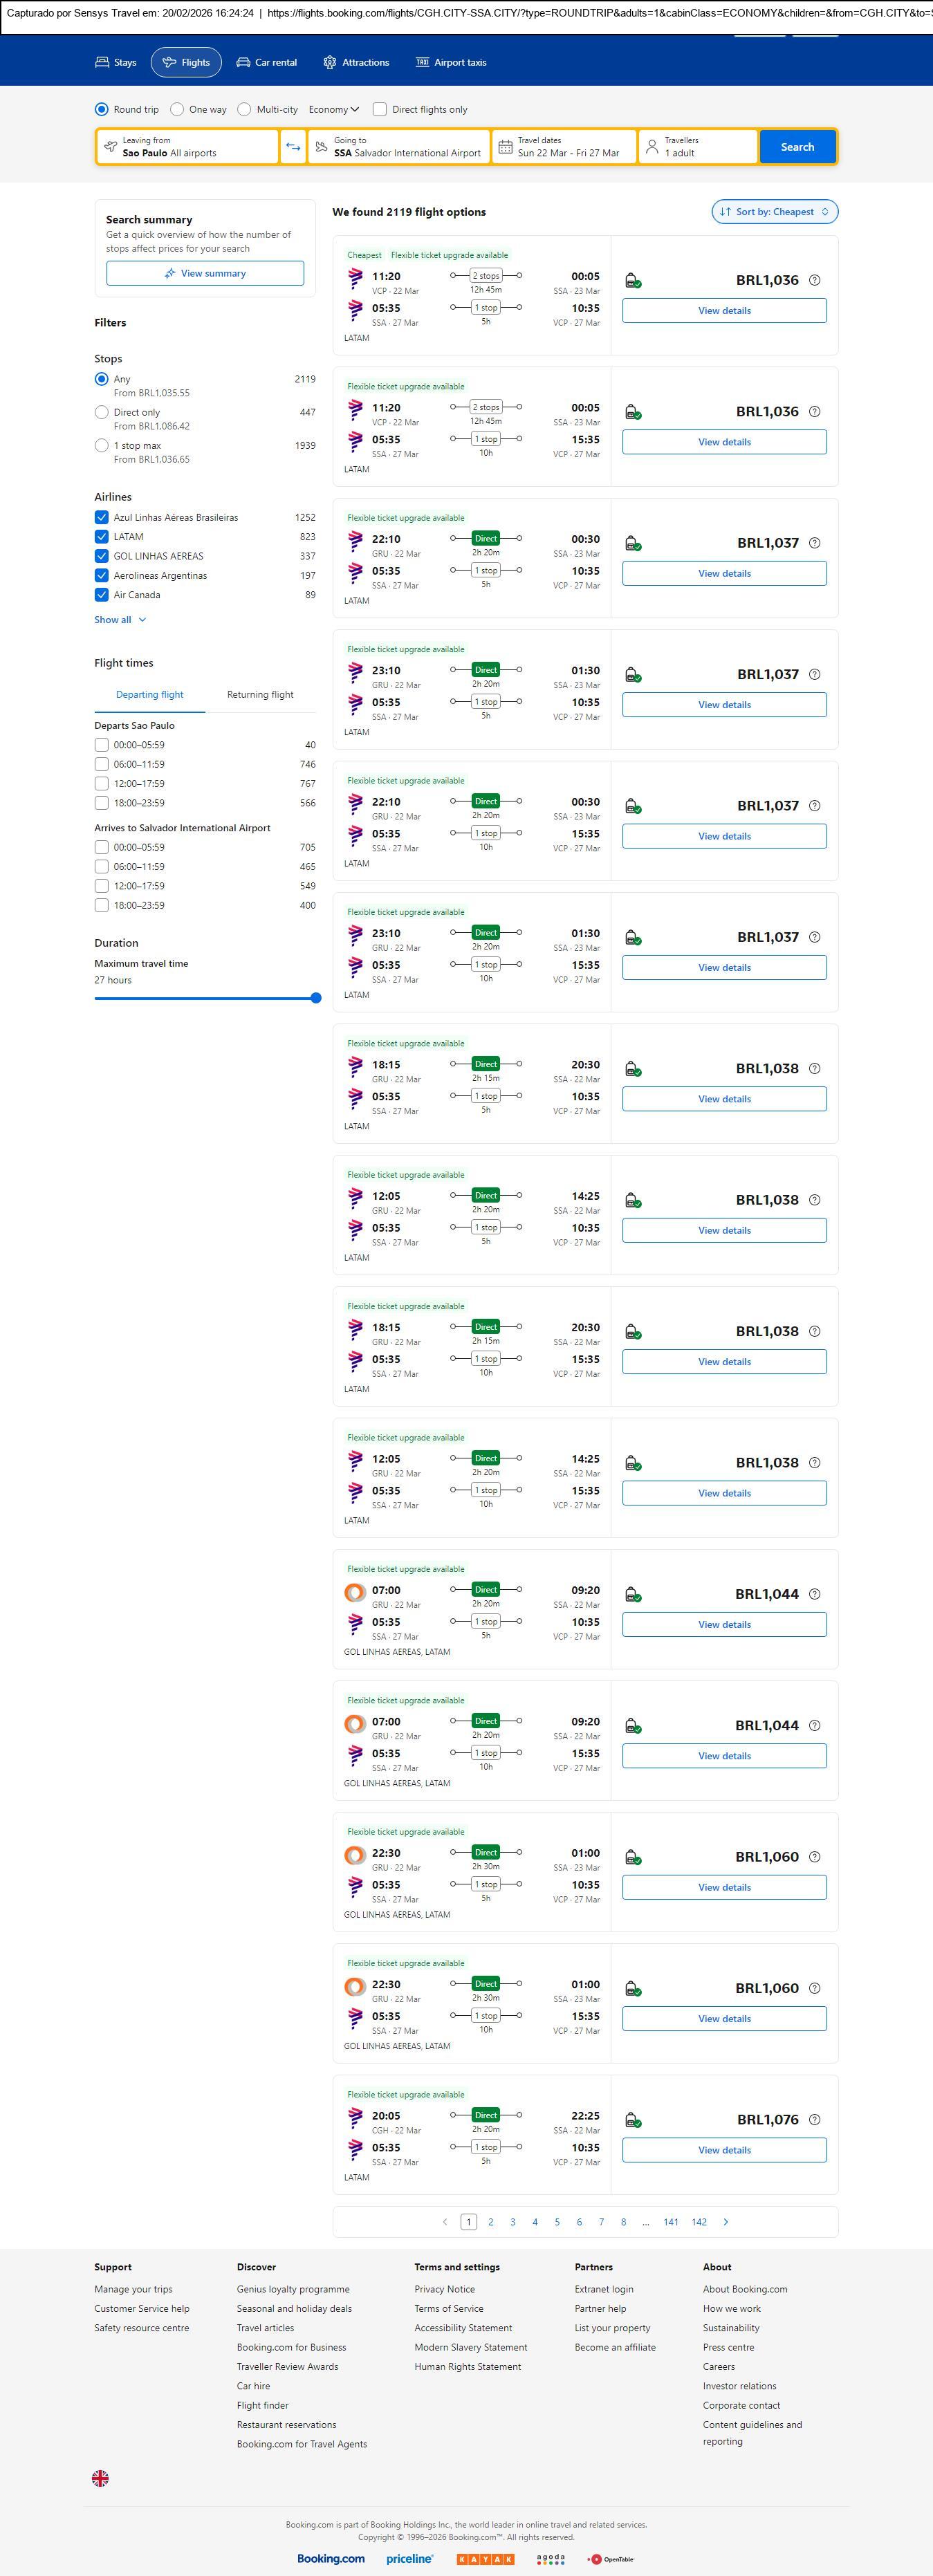Click the Maximum travel time slider handle

pyautogui.click(x=316, y=998)
